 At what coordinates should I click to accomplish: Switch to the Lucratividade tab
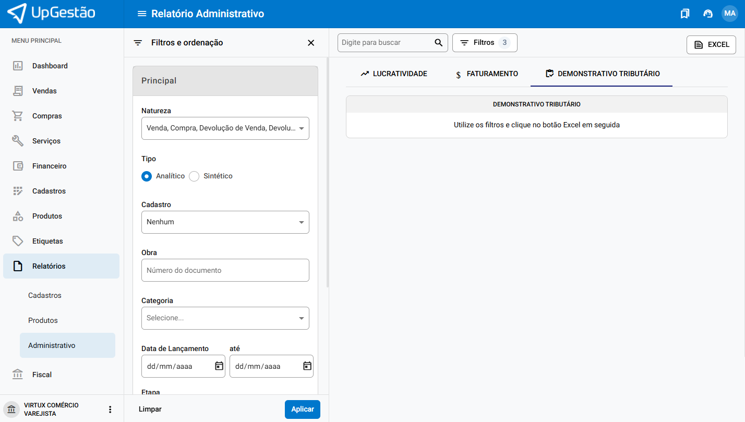coord(394,74)
